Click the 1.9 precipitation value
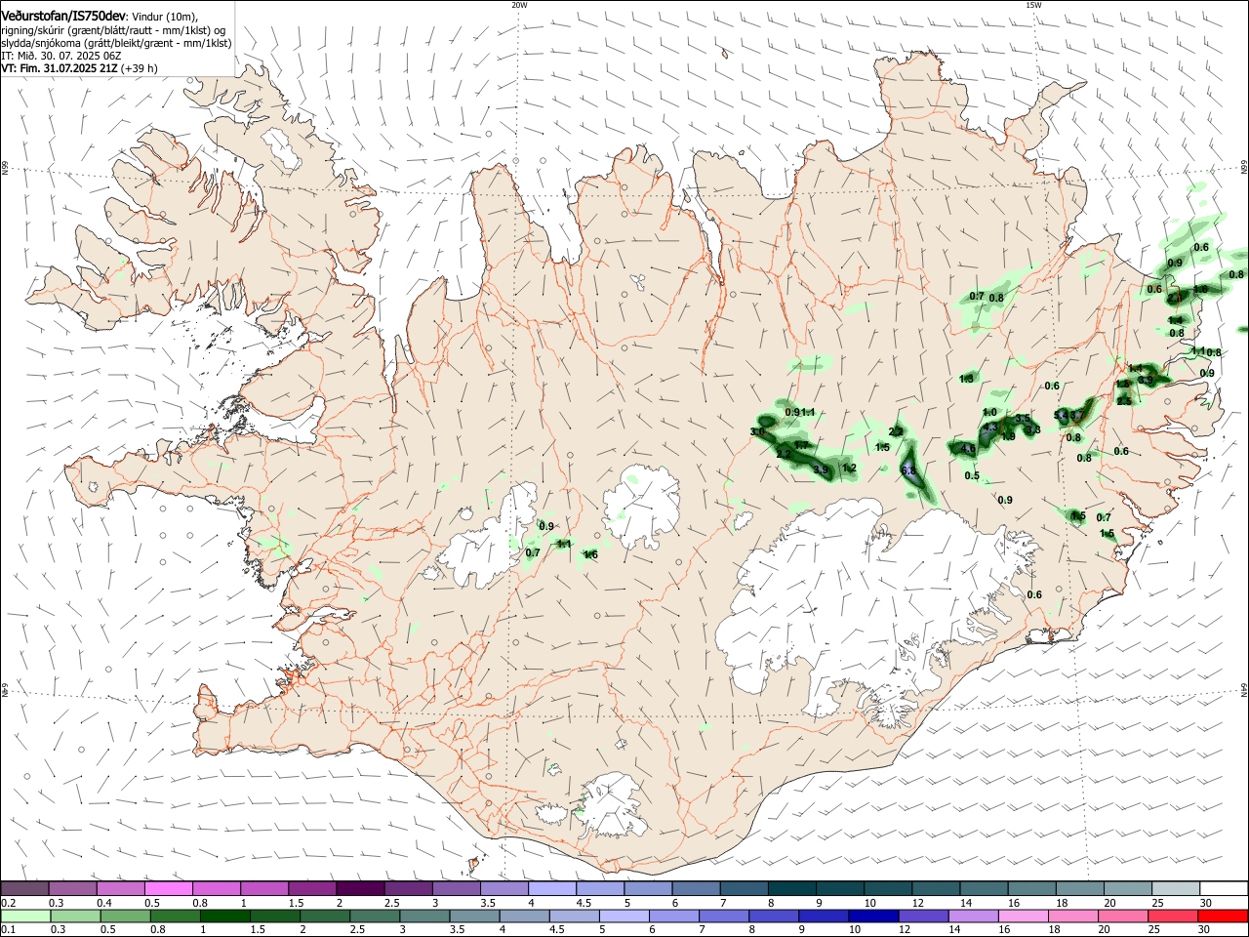The width and height of the screenshot is (1249, 937). (1009, 437)
